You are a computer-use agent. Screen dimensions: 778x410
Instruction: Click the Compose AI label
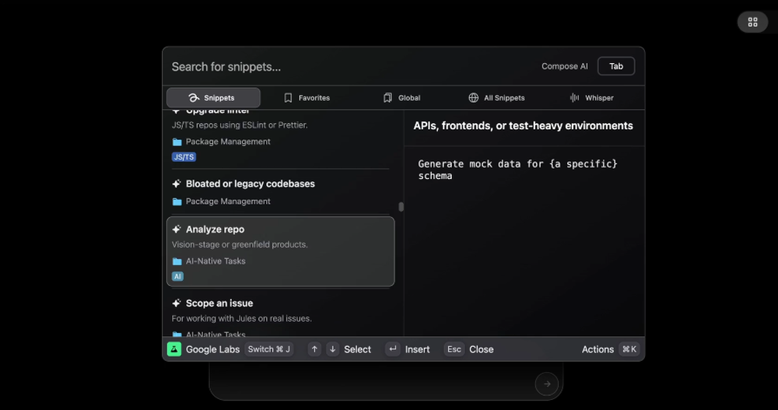[565, 66]
